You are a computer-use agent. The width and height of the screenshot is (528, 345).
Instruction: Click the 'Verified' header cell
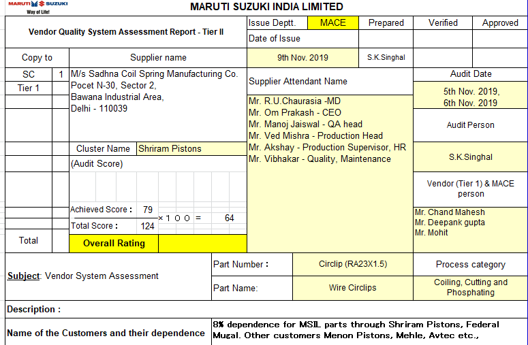click(x=443, y=23)
